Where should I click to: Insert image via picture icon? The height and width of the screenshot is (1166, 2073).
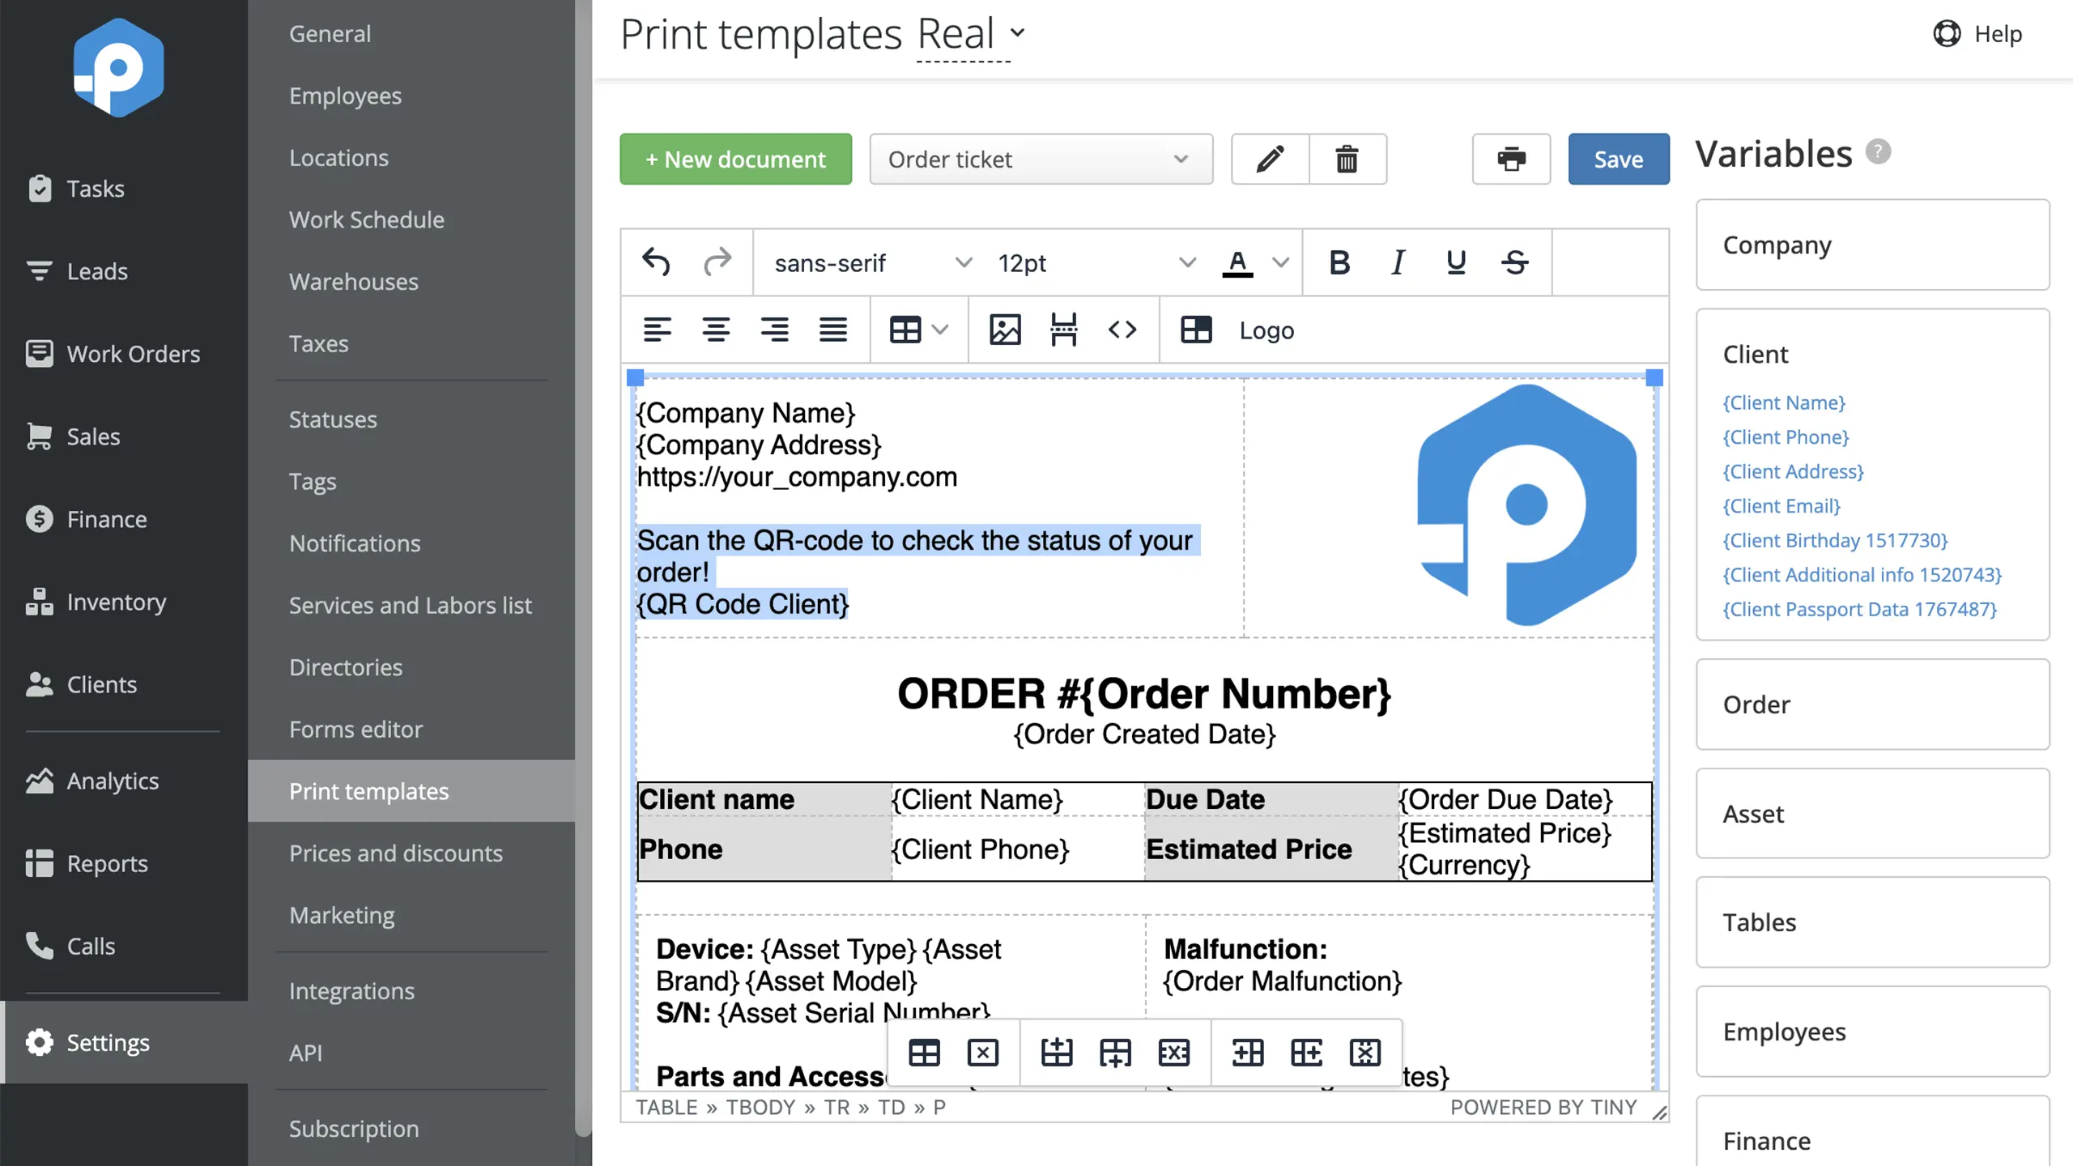pyautogui.click(x=1005, y=330)
